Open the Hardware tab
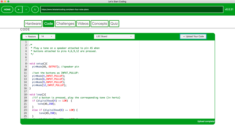235x125 pixels. (x=33, y=24)
